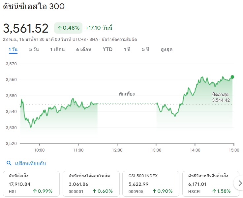This screenshot has width=243, height=198.
Task: Click the เปรียบเทียบกับ compare link
Action: point(31,163)
